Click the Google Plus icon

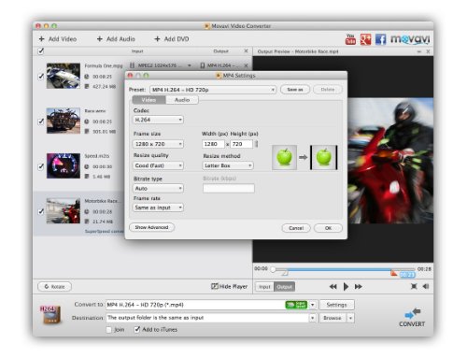(x=365, y=39)
